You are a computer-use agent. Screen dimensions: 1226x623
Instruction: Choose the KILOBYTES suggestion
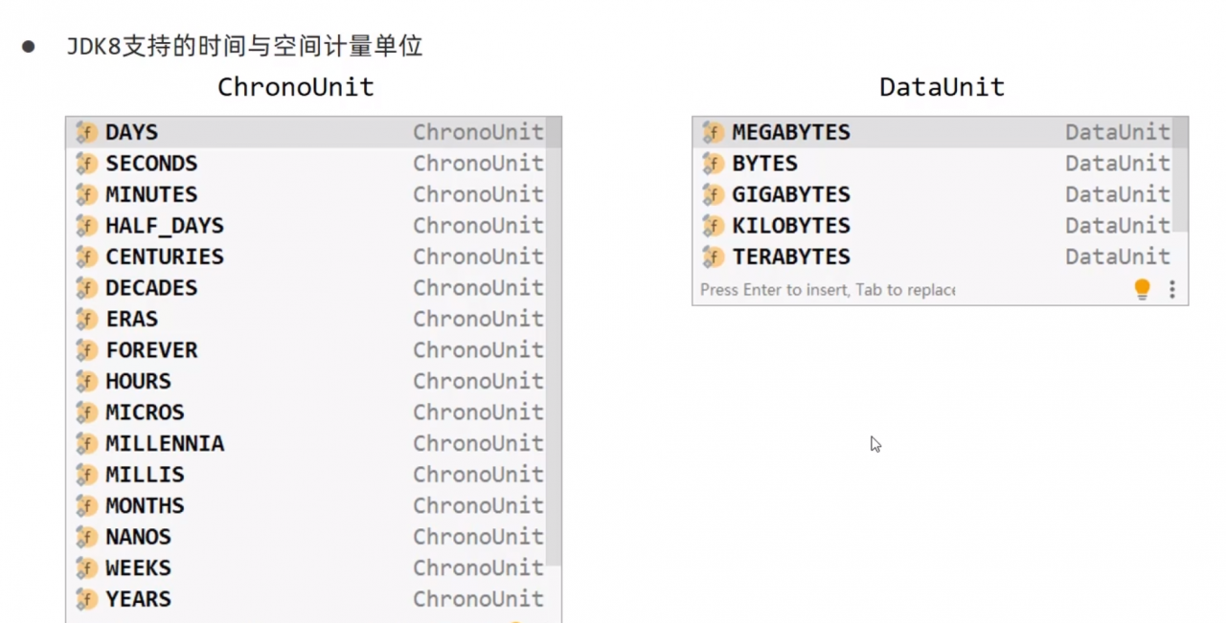pyautogui.click(x=933, y=226)
